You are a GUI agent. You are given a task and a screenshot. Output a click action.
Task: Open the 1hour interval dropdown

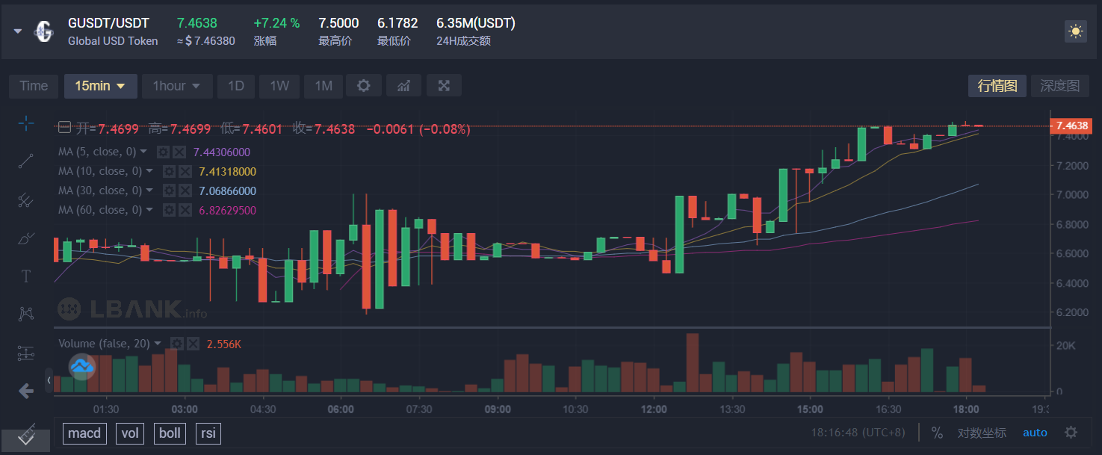pyautogui.click(x=177, y=86)
